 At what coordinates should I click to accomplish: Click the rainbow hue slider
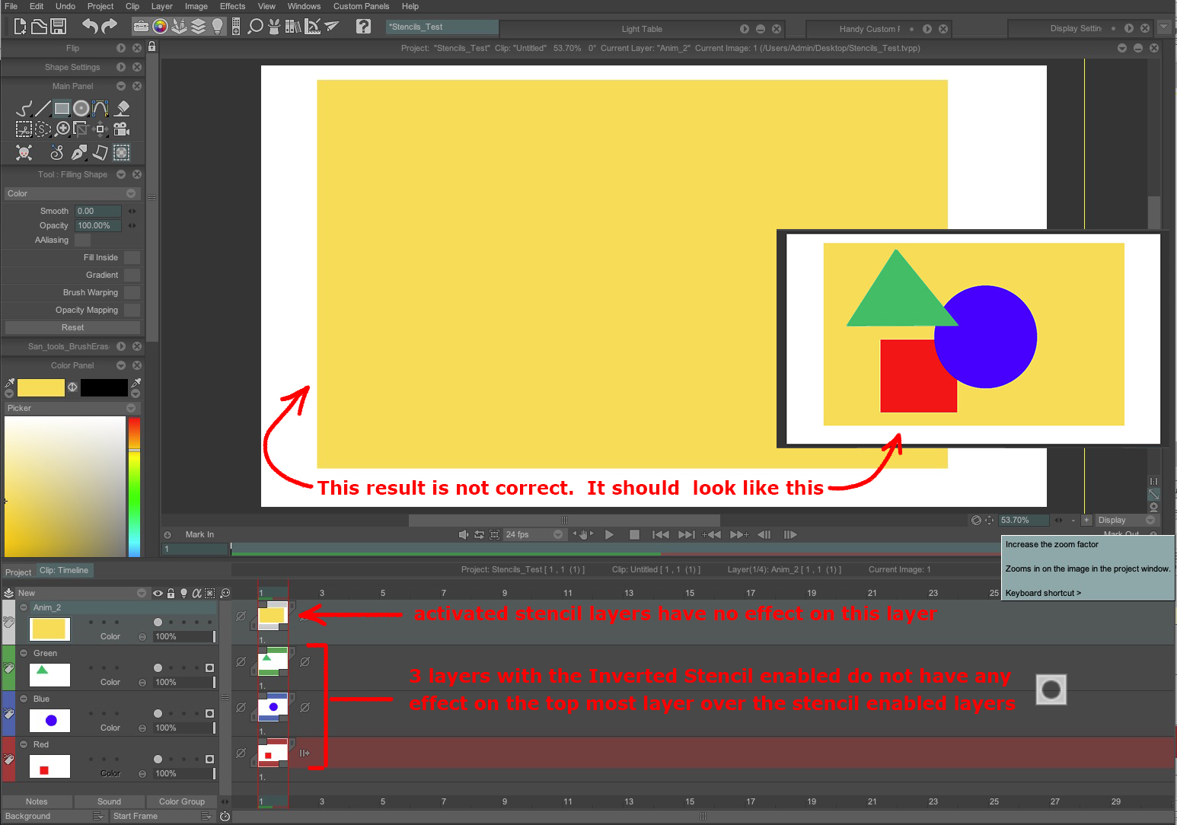point(134,486)
